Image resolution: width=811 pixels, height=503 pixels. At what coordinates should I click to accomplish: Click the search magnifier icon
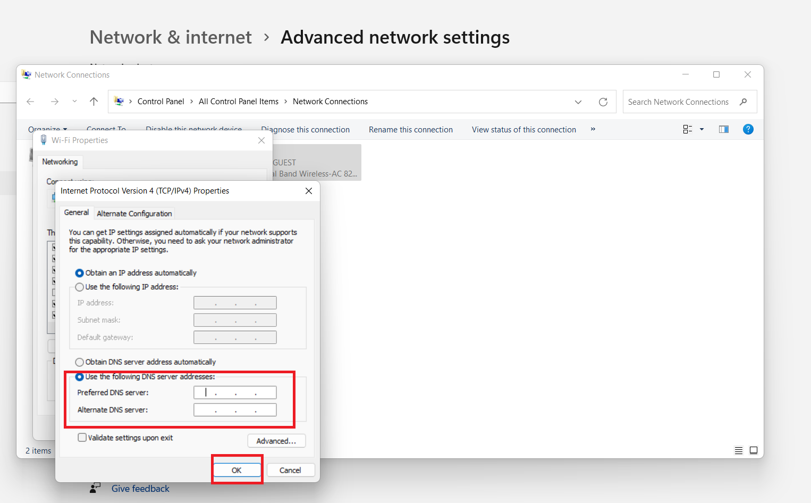tap(744, 102)
